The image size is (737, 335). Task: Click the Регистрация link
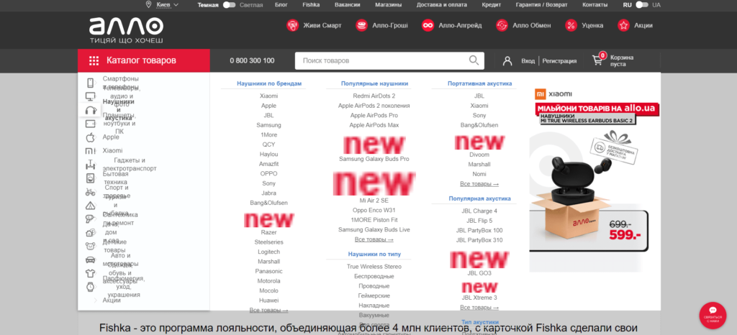tap(560, 61)
